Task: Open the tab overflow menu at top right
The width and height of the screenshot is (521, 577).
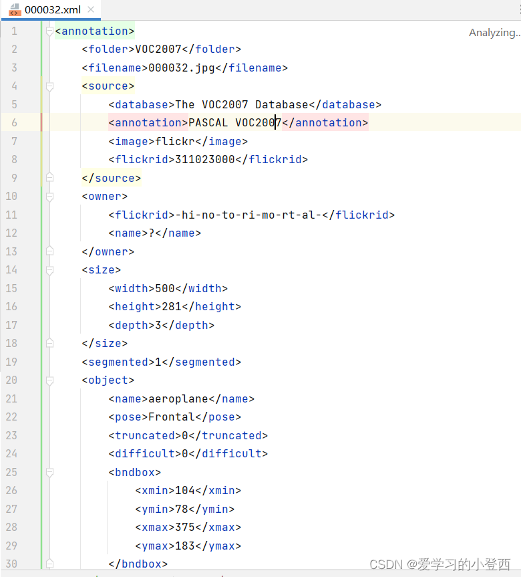Action: click(x=519, y=9)
